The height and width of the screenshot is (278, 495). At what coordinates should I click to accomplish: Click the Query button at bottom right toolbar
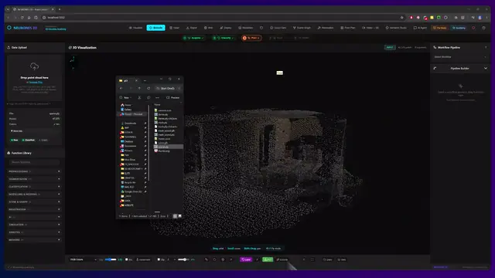pos(328,259)
